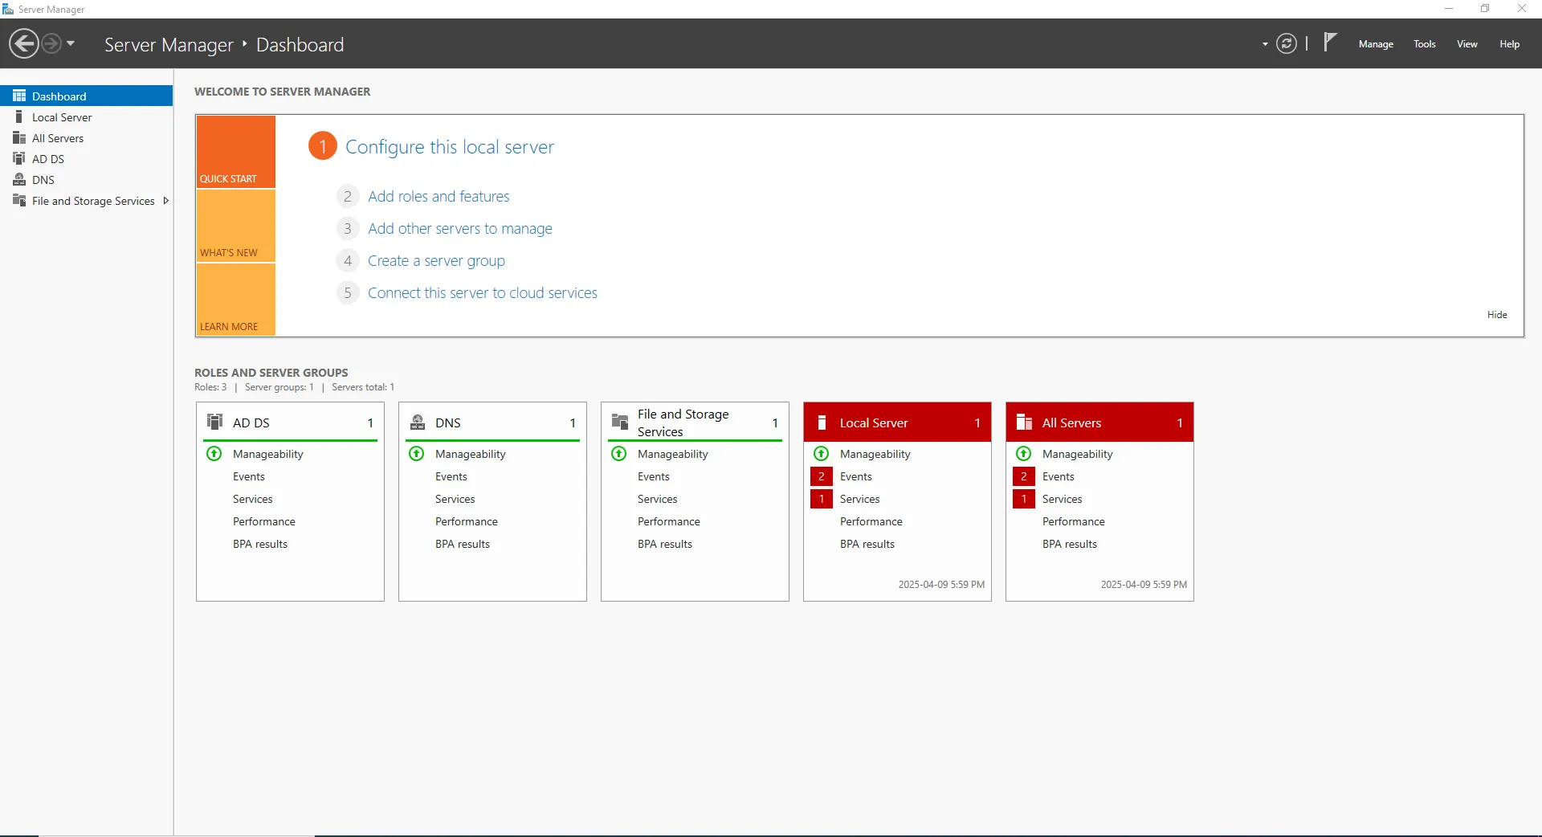Screen dimensions: 1542x837
Task: Open the QUICK START tile
Action: pos(236,152)
